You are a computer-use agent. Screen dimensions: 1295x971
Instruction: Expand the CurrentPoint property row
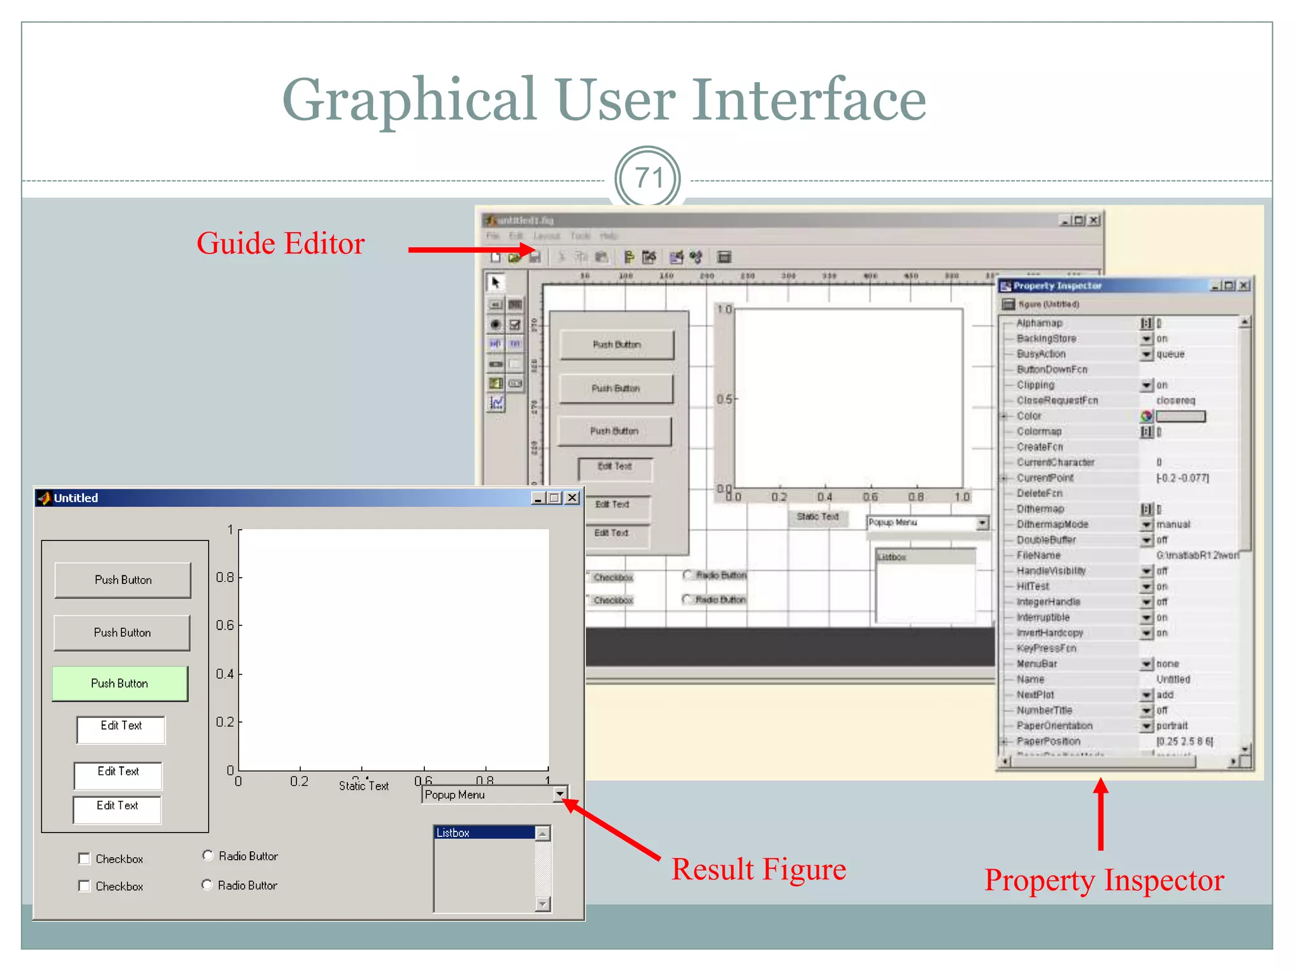click(x=1004, y=478)
